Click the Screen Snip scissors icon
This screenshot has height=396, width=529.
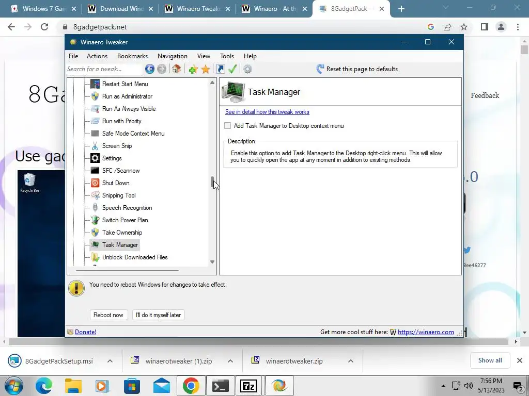coord(95,146)
